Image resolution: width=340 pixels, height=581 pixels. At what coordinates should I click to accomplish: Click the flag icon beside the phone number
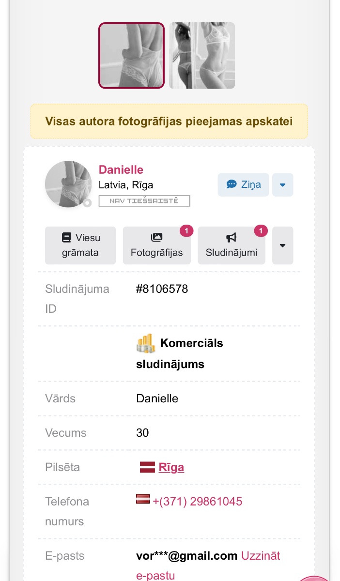coord(143,499)
